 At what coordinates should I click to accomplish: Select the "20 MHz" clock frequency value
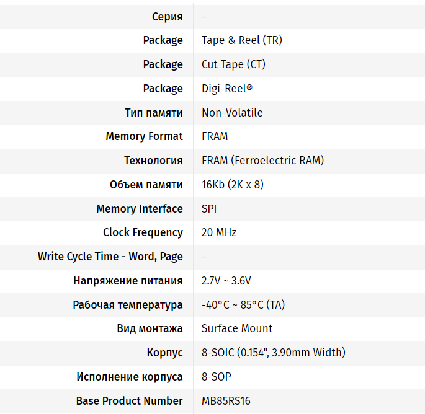click(219, 232)
